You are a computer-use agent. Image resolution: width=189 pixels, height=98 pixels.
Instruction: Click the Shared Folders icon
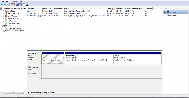pos(6,18)
